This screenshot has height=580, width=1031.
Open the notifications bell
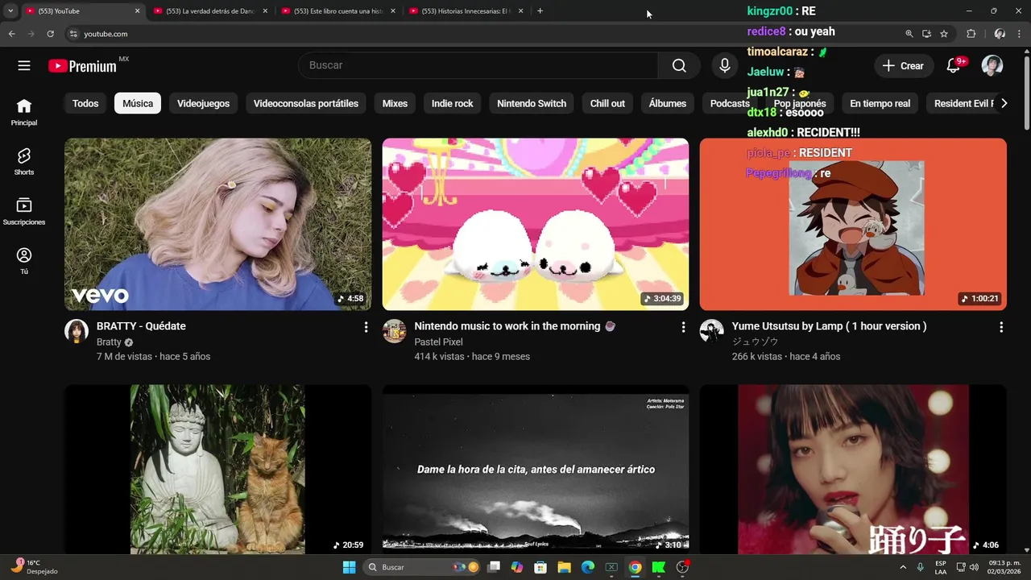click(x=954, y=66)
